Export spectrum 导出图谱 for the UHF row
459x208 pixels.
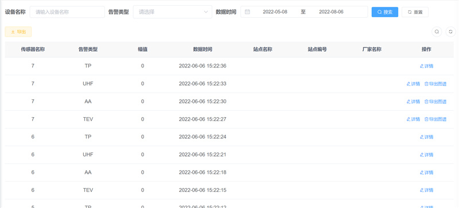click(x=435, y=84)
